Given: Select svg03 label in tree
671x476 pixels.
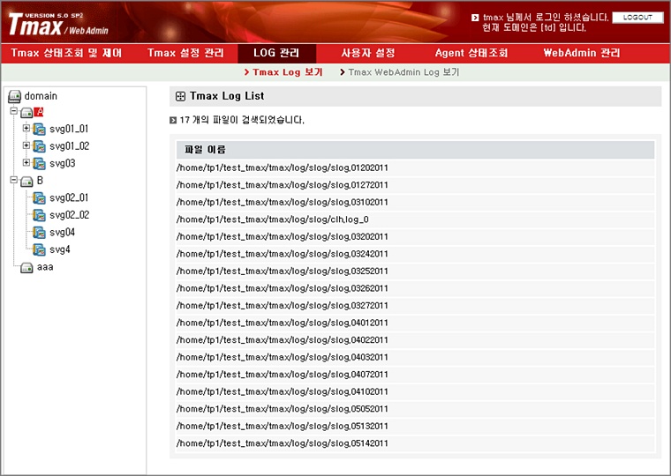Looking at the screenshot, I should coord(63,163).
